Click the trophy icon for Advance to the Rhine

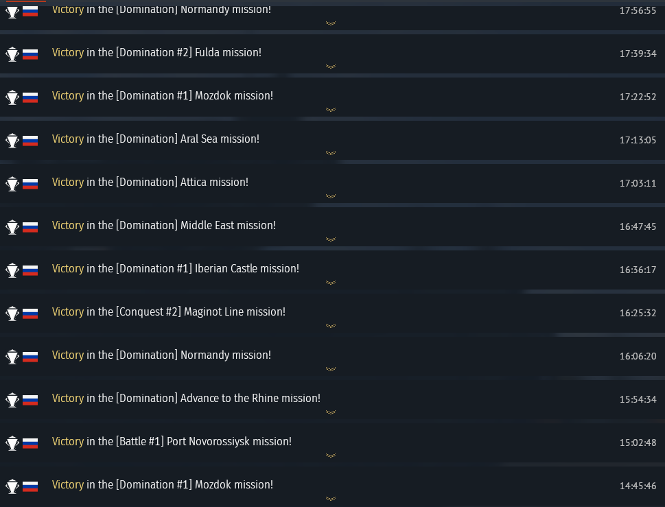pos(12,400)
